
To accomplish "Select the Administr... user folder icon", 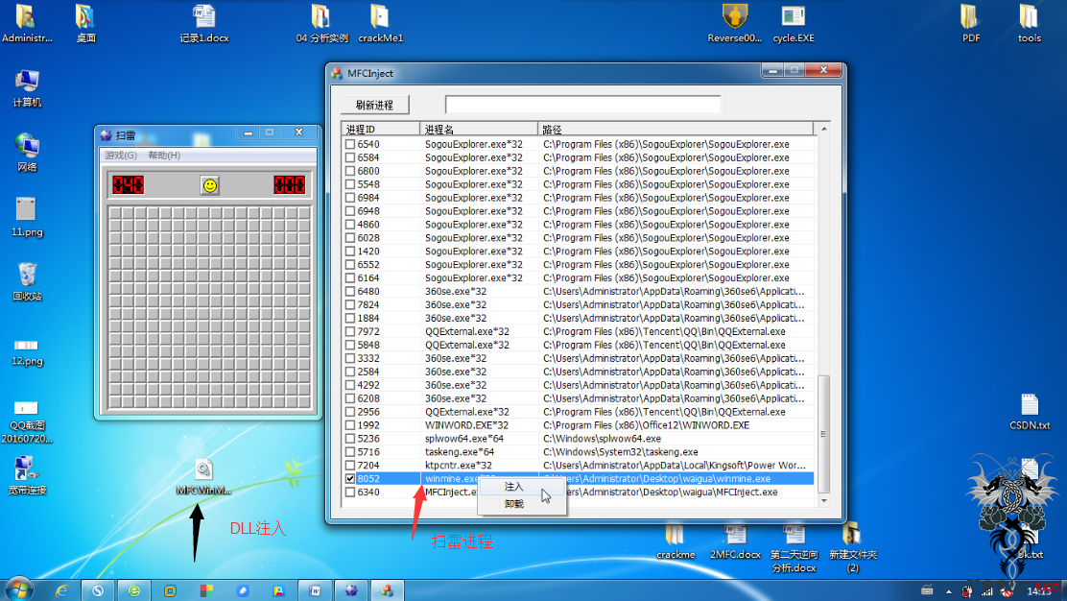I will point(27,22).
